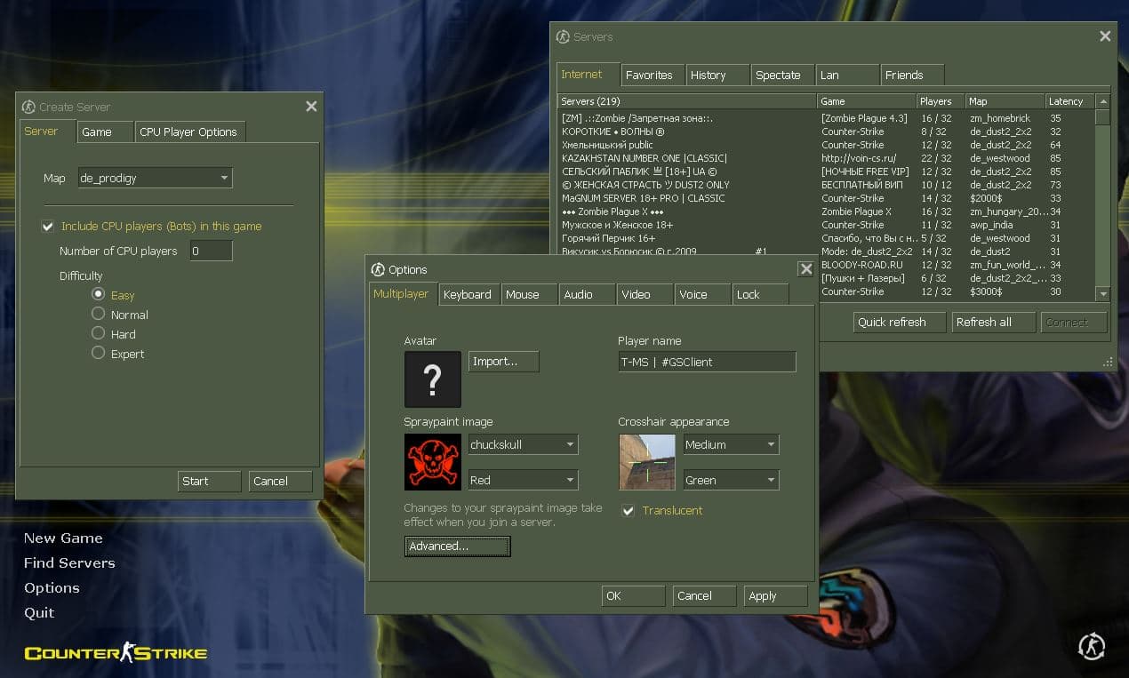Click Cancel in Options window

pyautogui.click(x=704, y=596)
